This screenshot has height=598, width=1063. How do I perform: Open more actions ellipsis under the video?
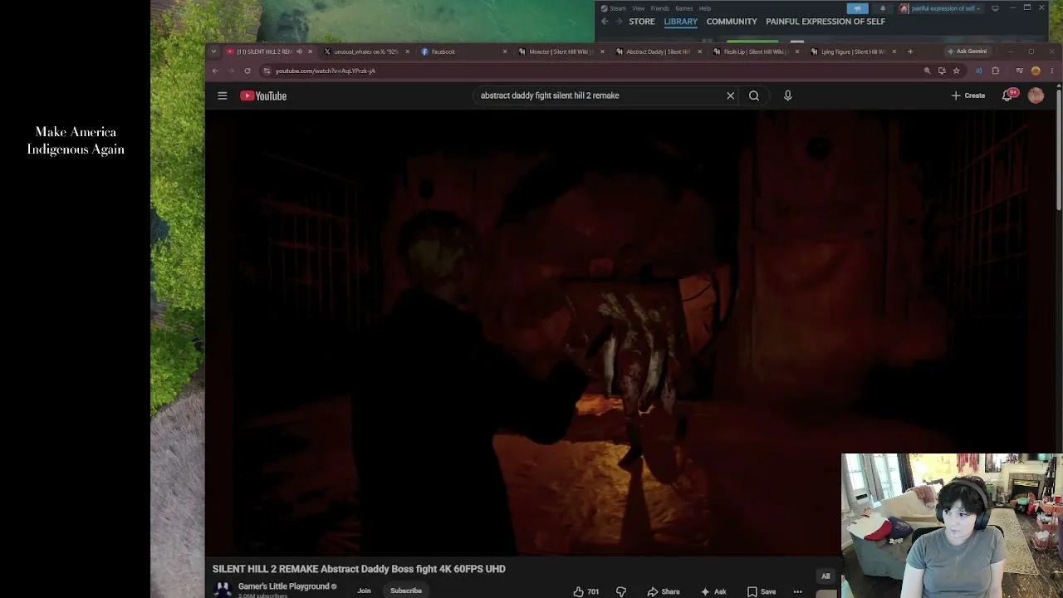[x=797, y=591]
